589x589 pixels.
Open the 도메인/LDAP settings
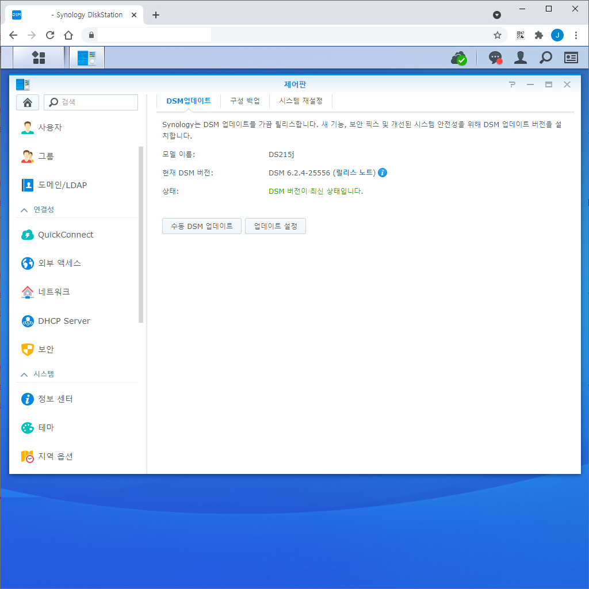77,185
